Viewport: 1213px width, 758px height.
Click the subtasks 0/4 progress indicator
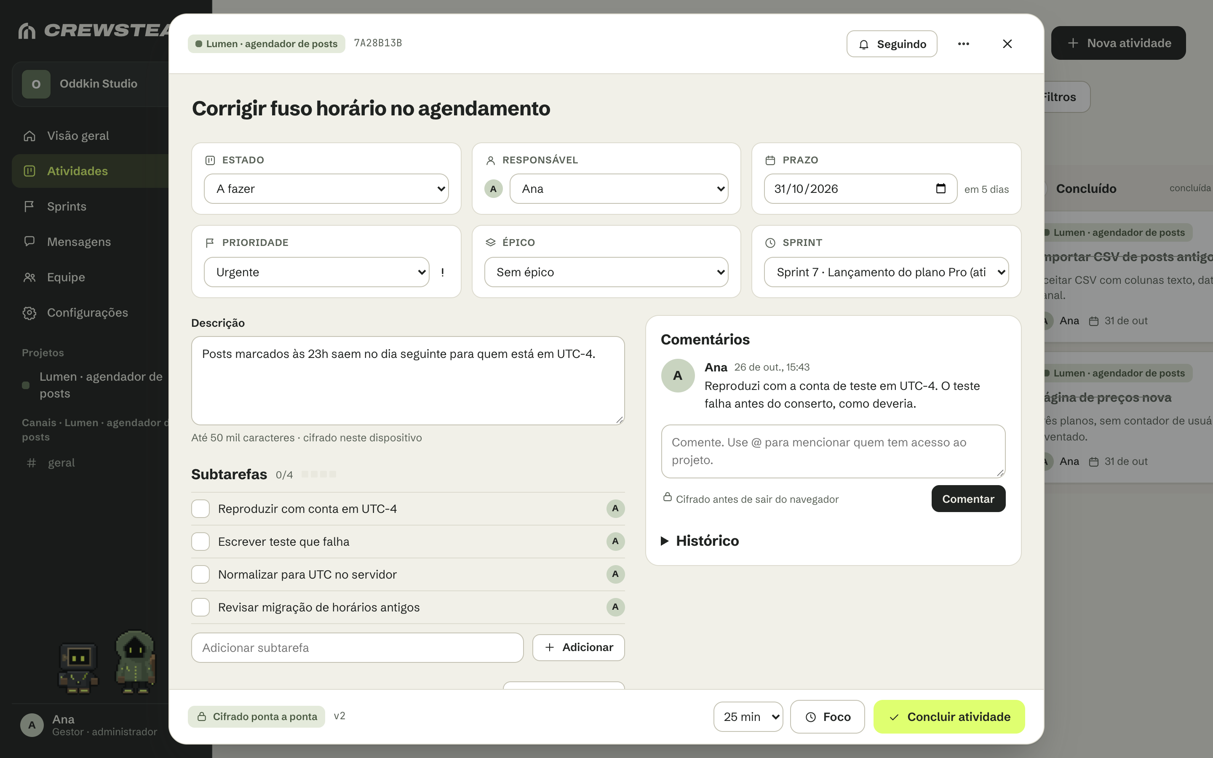point(305,474)
